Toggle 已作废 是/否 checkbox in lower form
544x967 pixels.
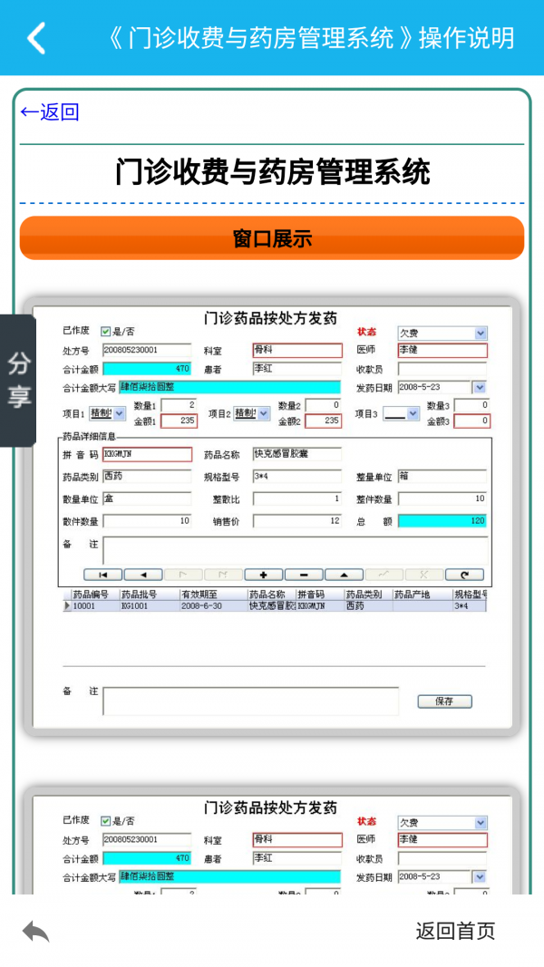tap(106, 821)
